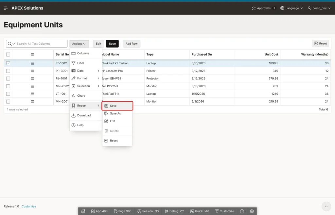Screen dimensions: 335x215
Task: Open developer toolbar settings gear
Action: tap(252, 211)
